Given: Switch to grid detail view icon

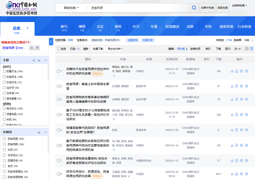Looking at the screenshot, I should [247, 49].
